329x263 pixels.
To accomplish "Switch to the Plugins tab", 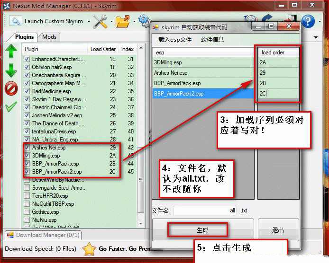I will point(24,37).
